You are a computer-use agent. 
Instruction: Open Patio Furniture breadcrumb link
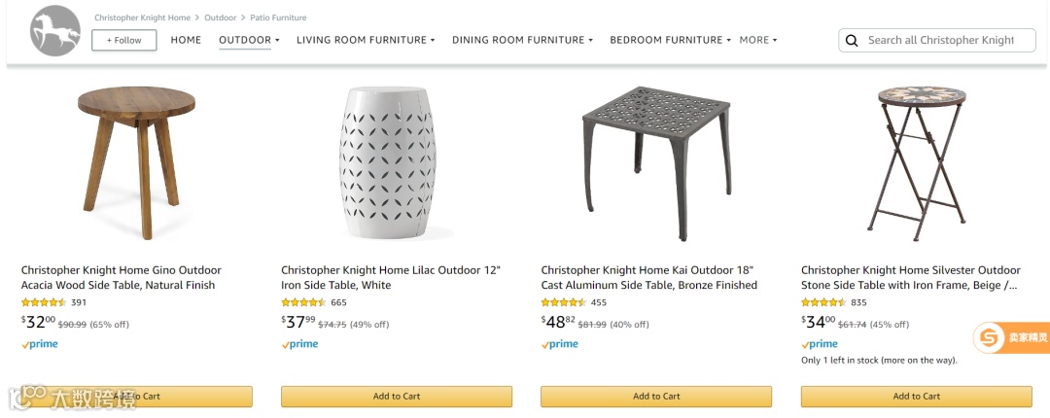coord(277,17)
